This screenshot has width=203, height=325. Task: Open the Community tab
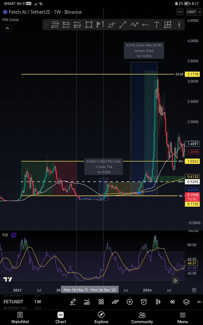(142, 318)
